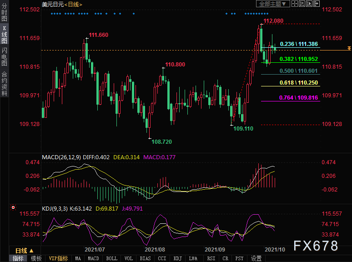Screen dimensions: 352x262
Task: Open 合约资料 contract info tab
Action: [4, 83]
